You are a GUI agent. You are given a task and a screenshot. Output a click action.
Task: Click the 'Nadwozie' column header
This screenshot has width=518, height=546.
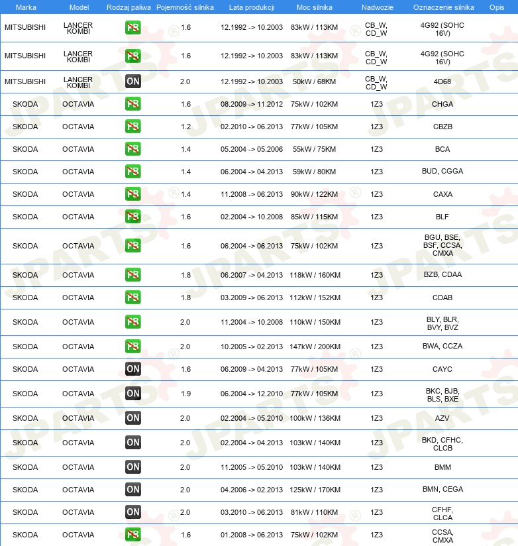click(x=378, y=7)
